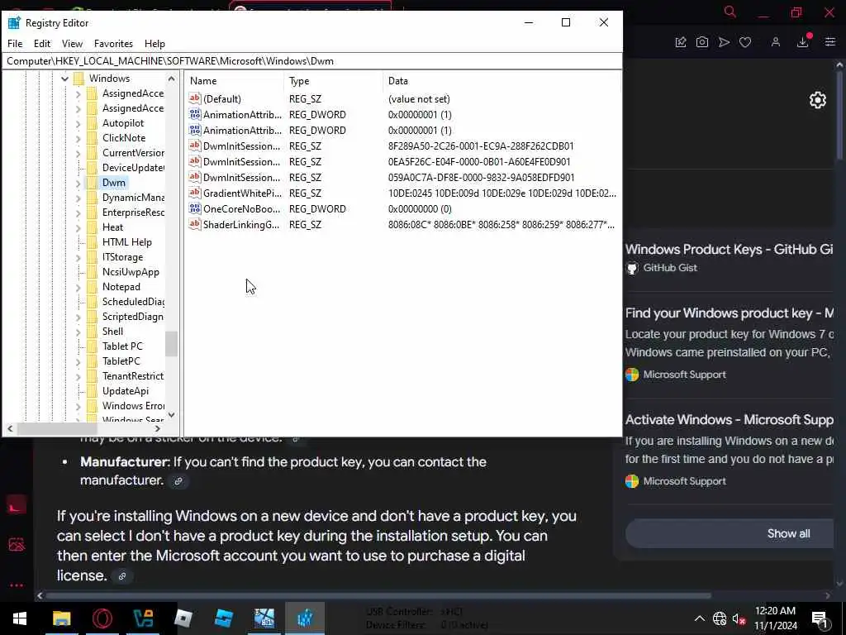Click the tree pane vertical scrollbar thumb
The height and width of the screenshot is (635, 846).
point(172,344)
